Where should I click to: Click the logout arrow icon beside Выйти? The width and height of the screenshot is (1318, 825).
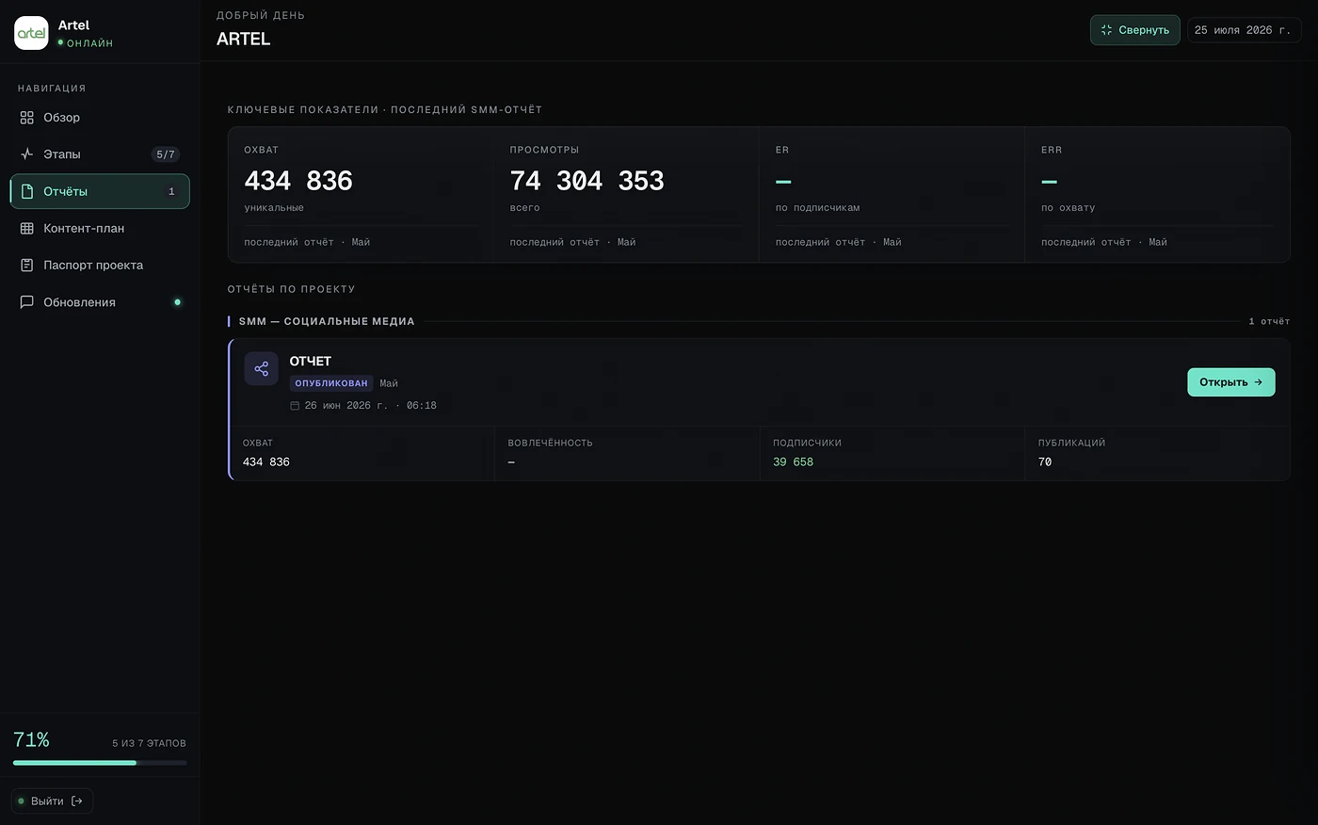[77, 801]
